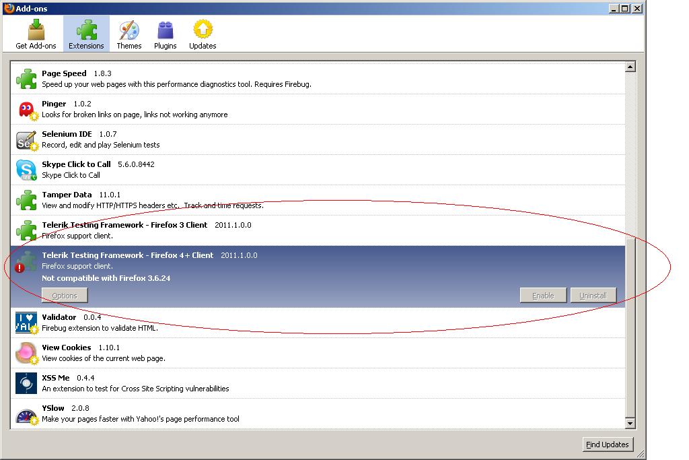Open the Plugins tab
This screenshot has width=689, height=460.
(x=166, y=34)
